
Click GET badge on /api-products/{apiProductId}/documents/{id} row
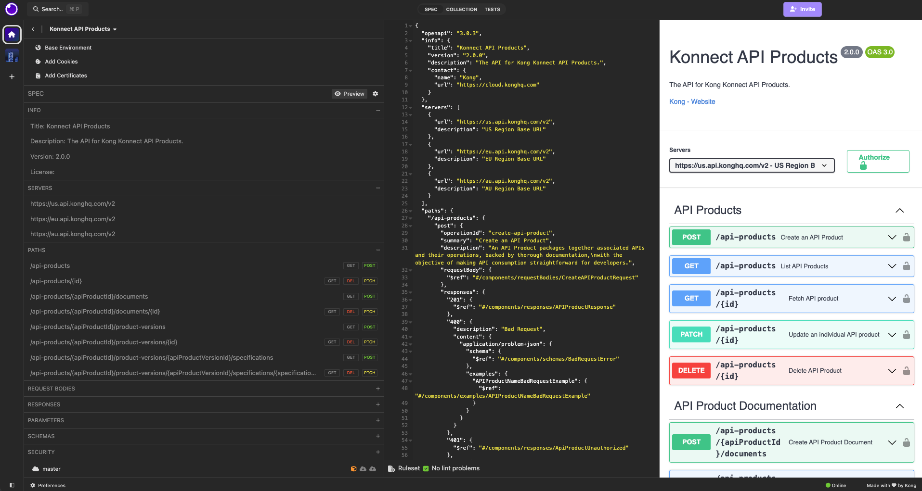[332, 312]
